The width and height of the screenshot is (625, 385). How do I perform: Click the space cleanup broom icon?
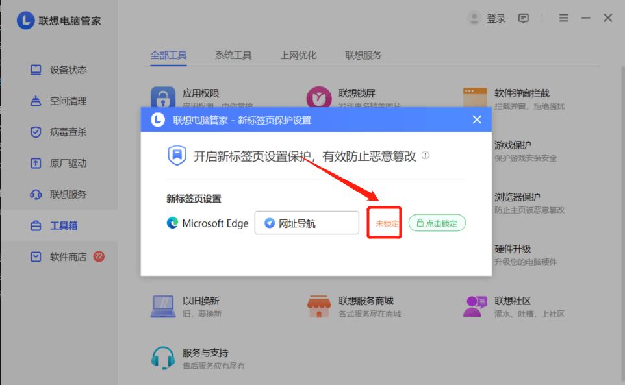[x=36, y=101]
